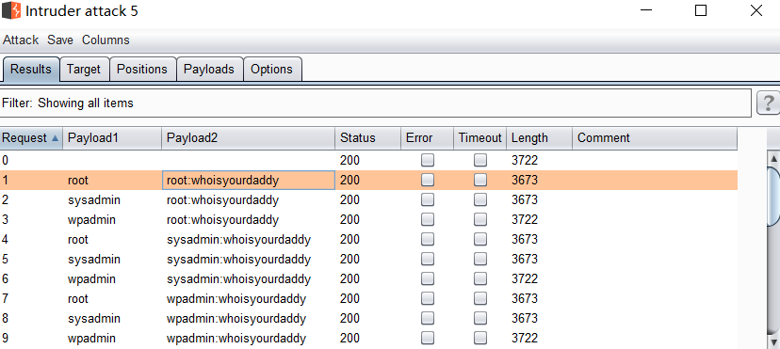Select 'sysadmin:whoisyourdaddy' in request 4 row
The height and width of the screenshot is (349, 780).
(x=238, y=240)
